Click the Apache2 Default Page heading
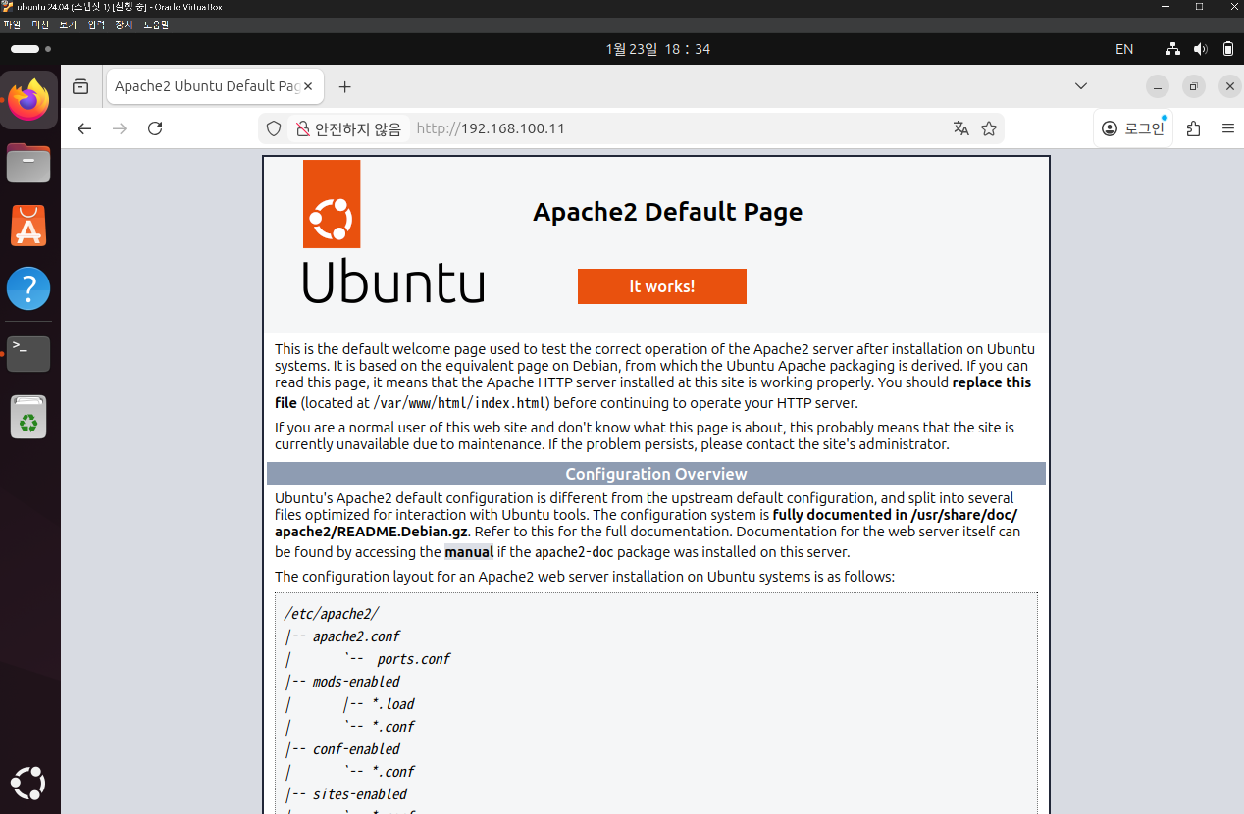1244x814 pixels. click(668, 212)
